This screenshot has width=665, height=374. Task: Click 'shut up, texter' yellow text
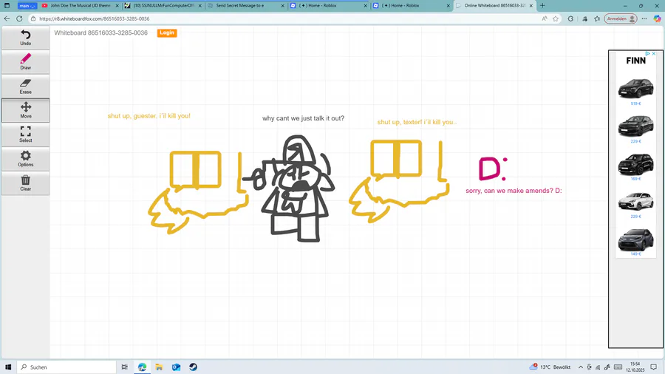[417, 122]
